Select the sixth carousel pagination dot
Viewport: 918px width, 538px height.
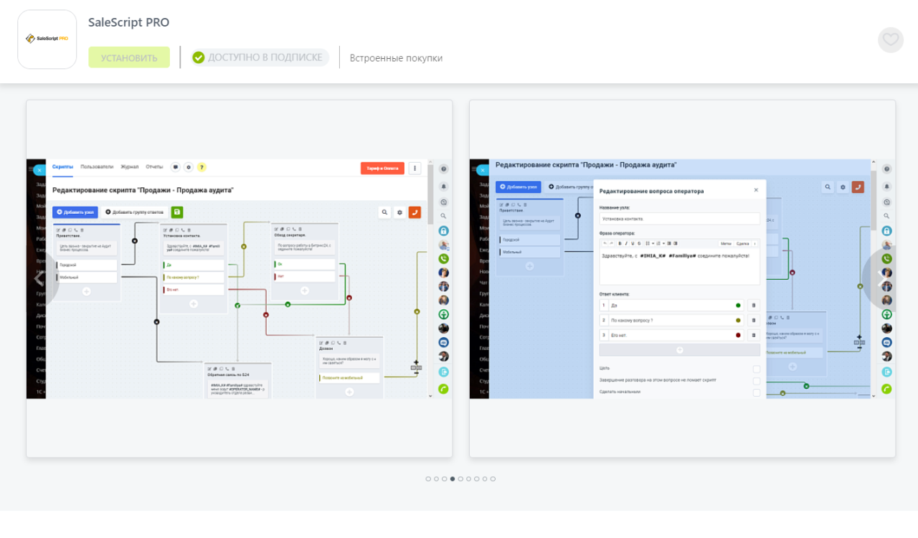(468, 478)
